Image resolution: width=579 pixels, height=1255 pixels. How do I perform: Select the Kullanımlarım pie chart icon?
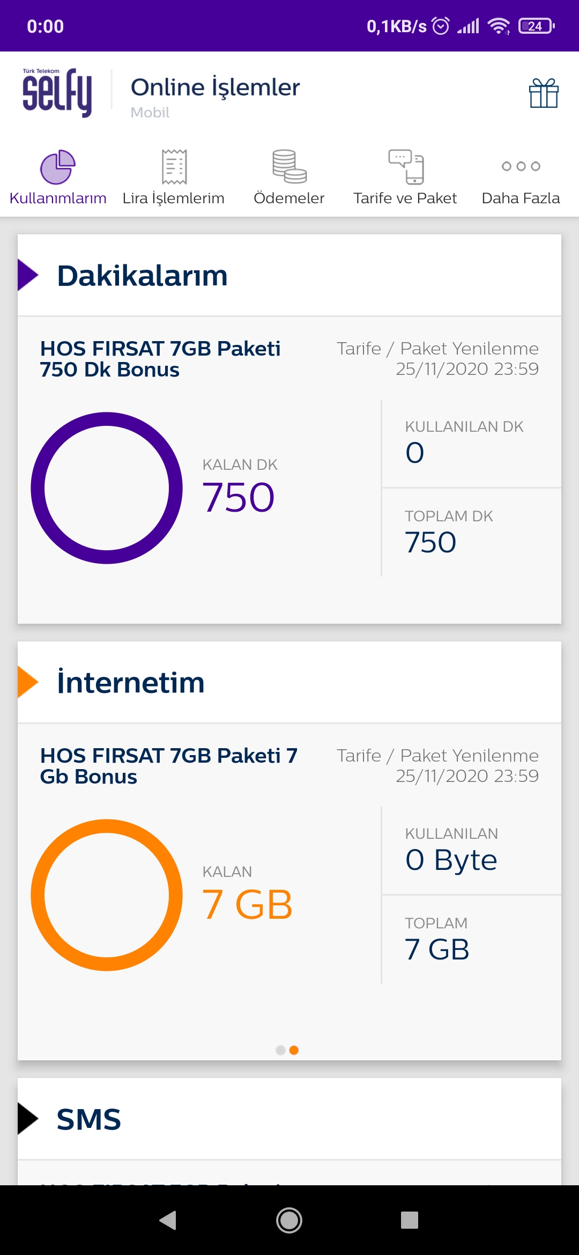[58, 167]
